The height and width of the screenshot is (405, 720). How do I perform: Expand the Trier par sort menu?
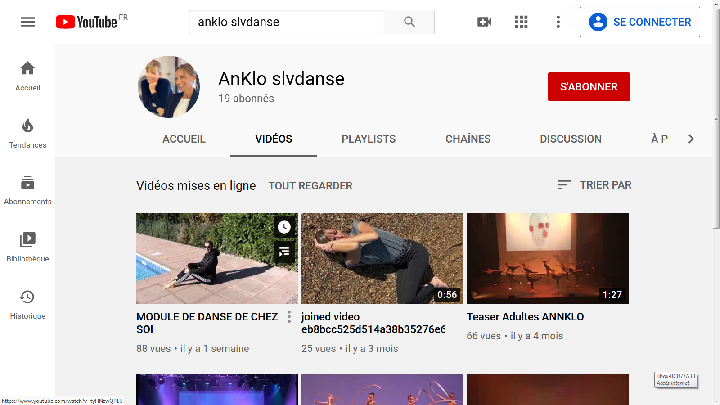(594, 185)
